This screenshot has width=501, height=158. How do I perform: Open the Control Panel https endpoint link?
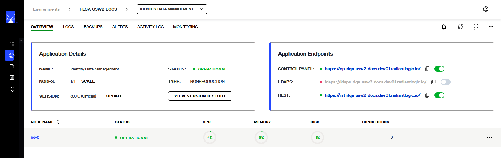[373, 69]
